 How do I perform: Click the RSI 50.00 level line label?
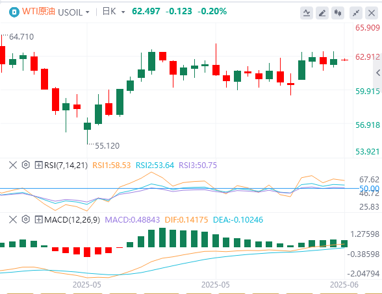369,188
